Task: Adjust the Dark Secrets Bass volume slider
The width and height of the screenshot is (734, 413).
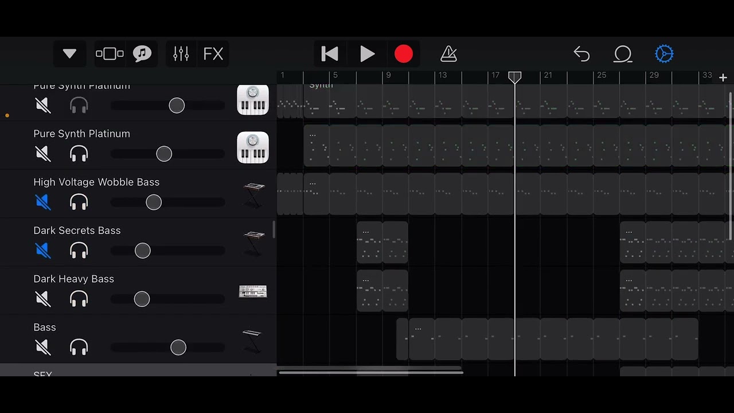Action: tap(167, 251)
